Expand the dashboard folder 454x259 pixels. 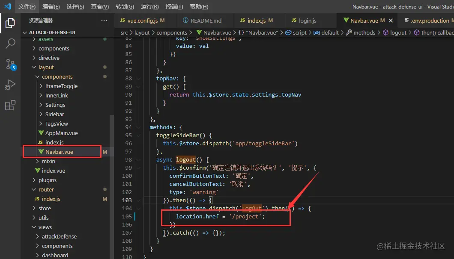click(x=55, y=255)
